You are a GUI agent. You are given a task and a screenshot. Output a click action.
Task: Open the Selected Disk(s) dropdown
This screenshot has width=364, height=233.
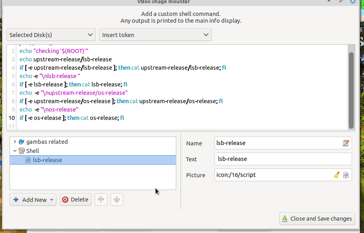(x=51, y=35)
